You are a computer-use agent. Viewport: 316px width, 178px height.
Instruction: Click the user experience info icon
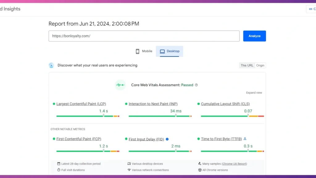[51, 65]
